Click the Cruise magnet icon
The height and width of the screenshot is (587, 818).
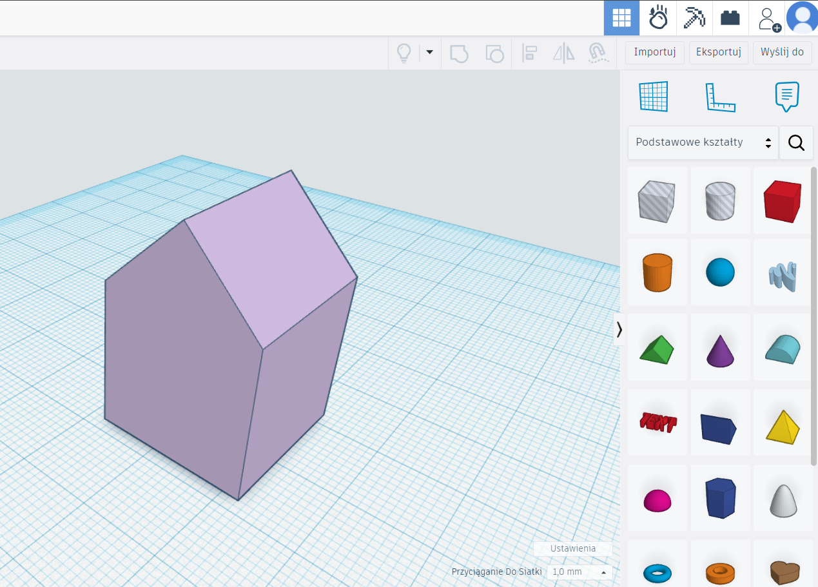pyautogui.click(x=599, y=53)
